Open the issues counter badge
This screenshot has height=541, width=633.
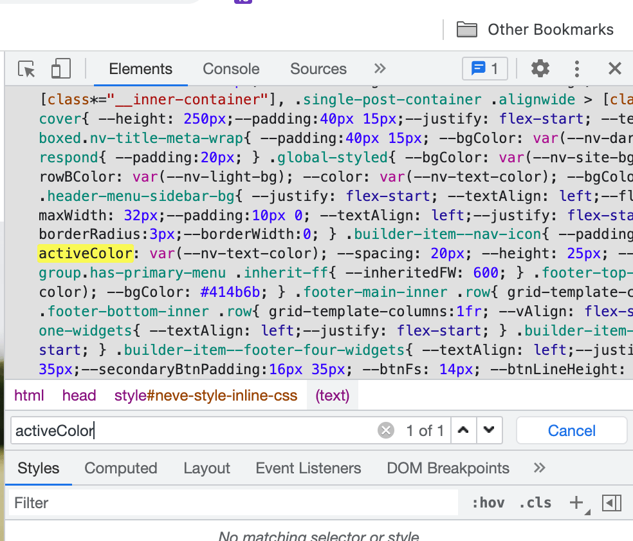(484, 69)
